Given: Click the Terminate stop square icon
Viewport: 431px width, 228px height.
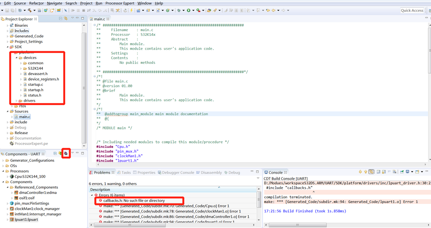Looking at the screenshot, I should coord(83,10).
